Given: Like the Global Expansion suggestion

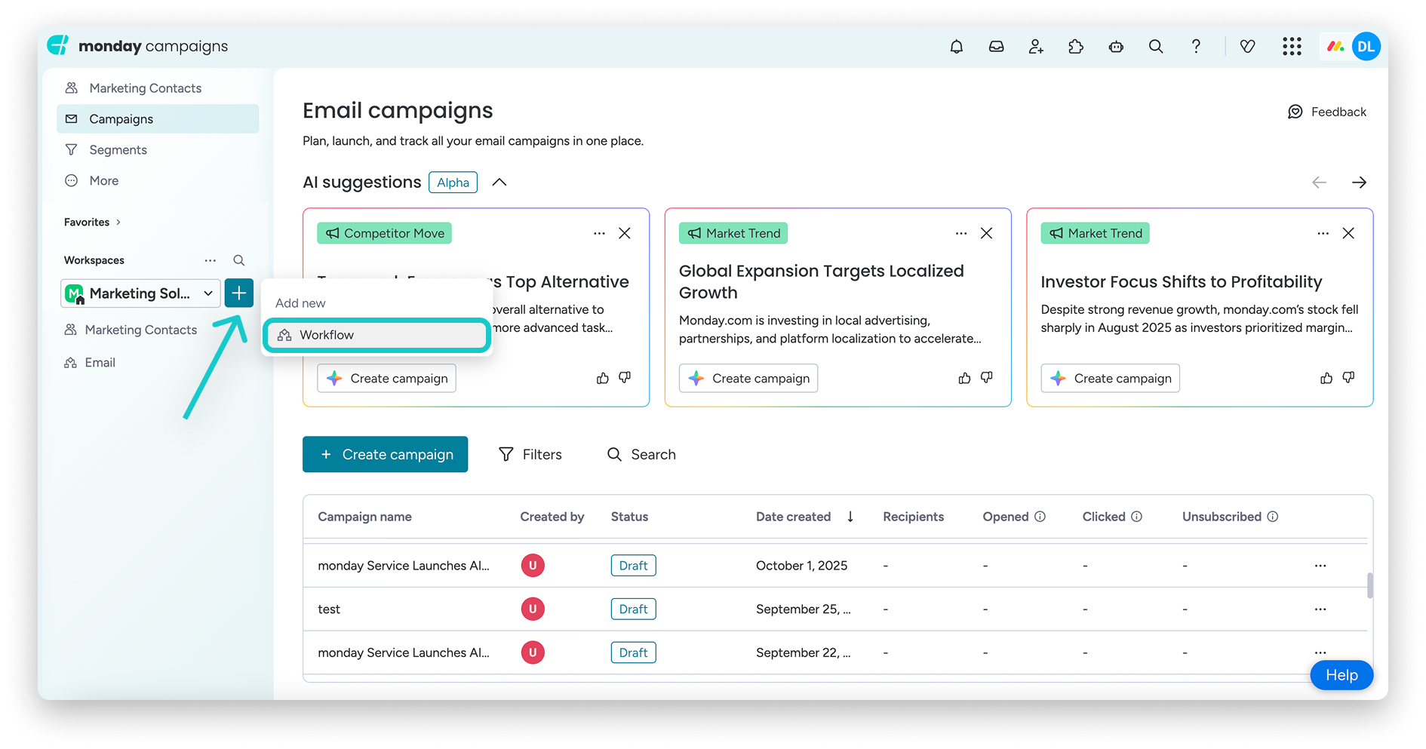Looking at the screenshot, I should pos(964,378).
